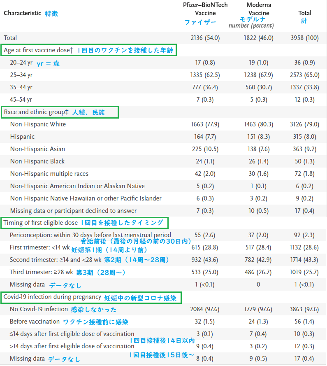Select 'Covid-19 infection during pregnancy' heading
The image size is (327, 366).
(x=52, y=297)
